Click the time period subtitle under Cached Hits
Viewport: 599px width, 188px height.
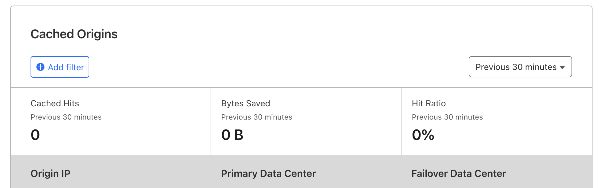[x=66, y=117]
